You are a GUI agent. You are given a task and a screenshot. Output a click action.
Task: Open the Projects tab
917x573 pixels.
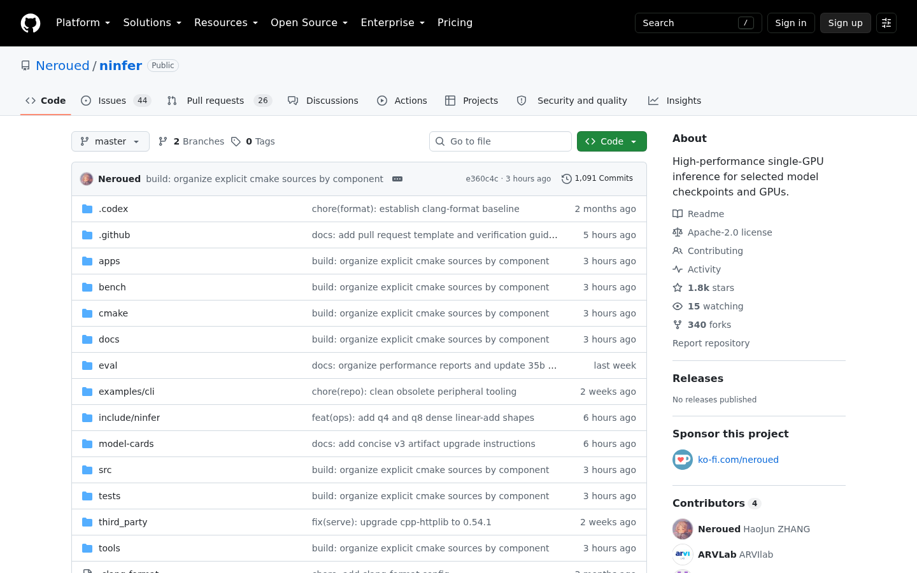(x=472, y=101)
